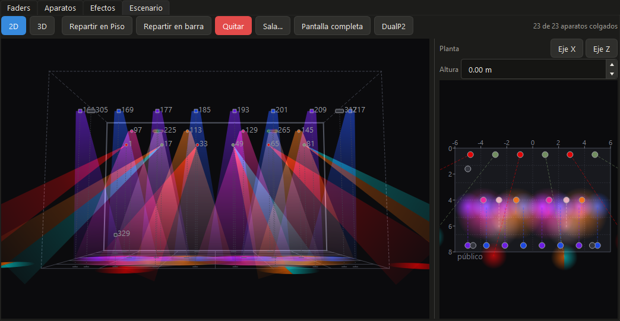Click the Eje Z button
The image size is (620, 321).
[x=601, y=49]
